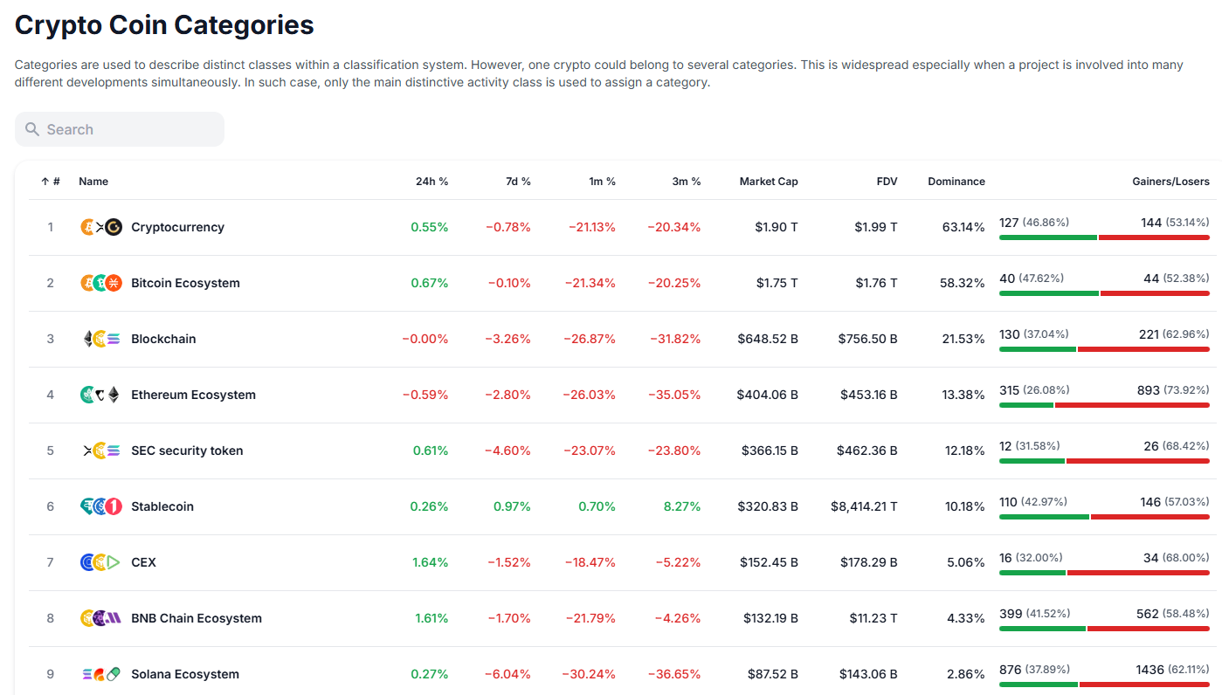Open the SEC security token category
This screenshot has height=695, width=1222.
[187, 451]
